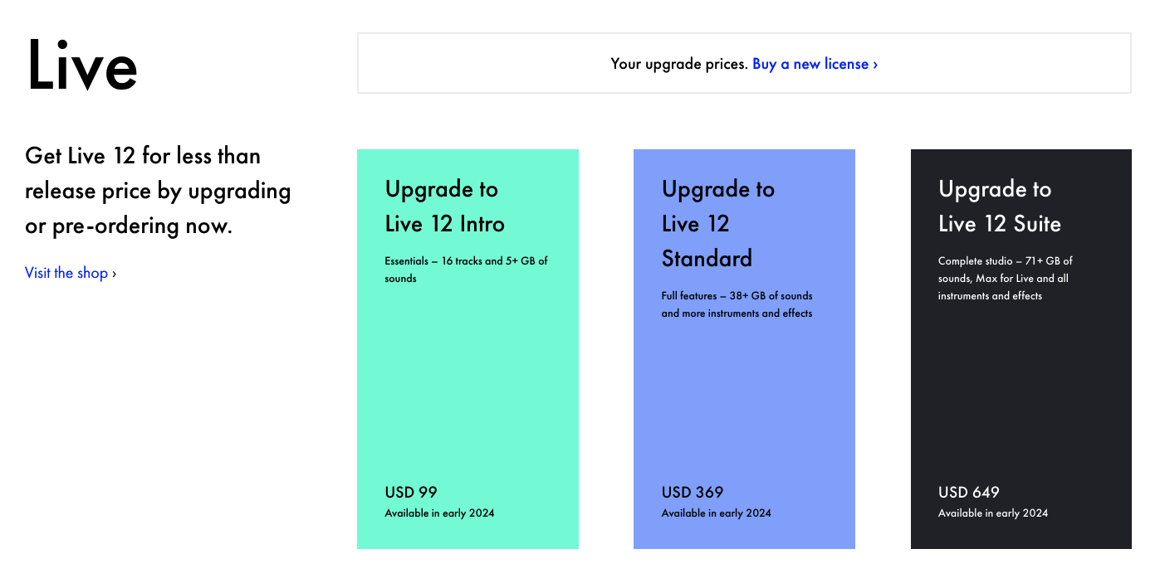
Task: Click the USD 649 price
Action: coord(968,492)
